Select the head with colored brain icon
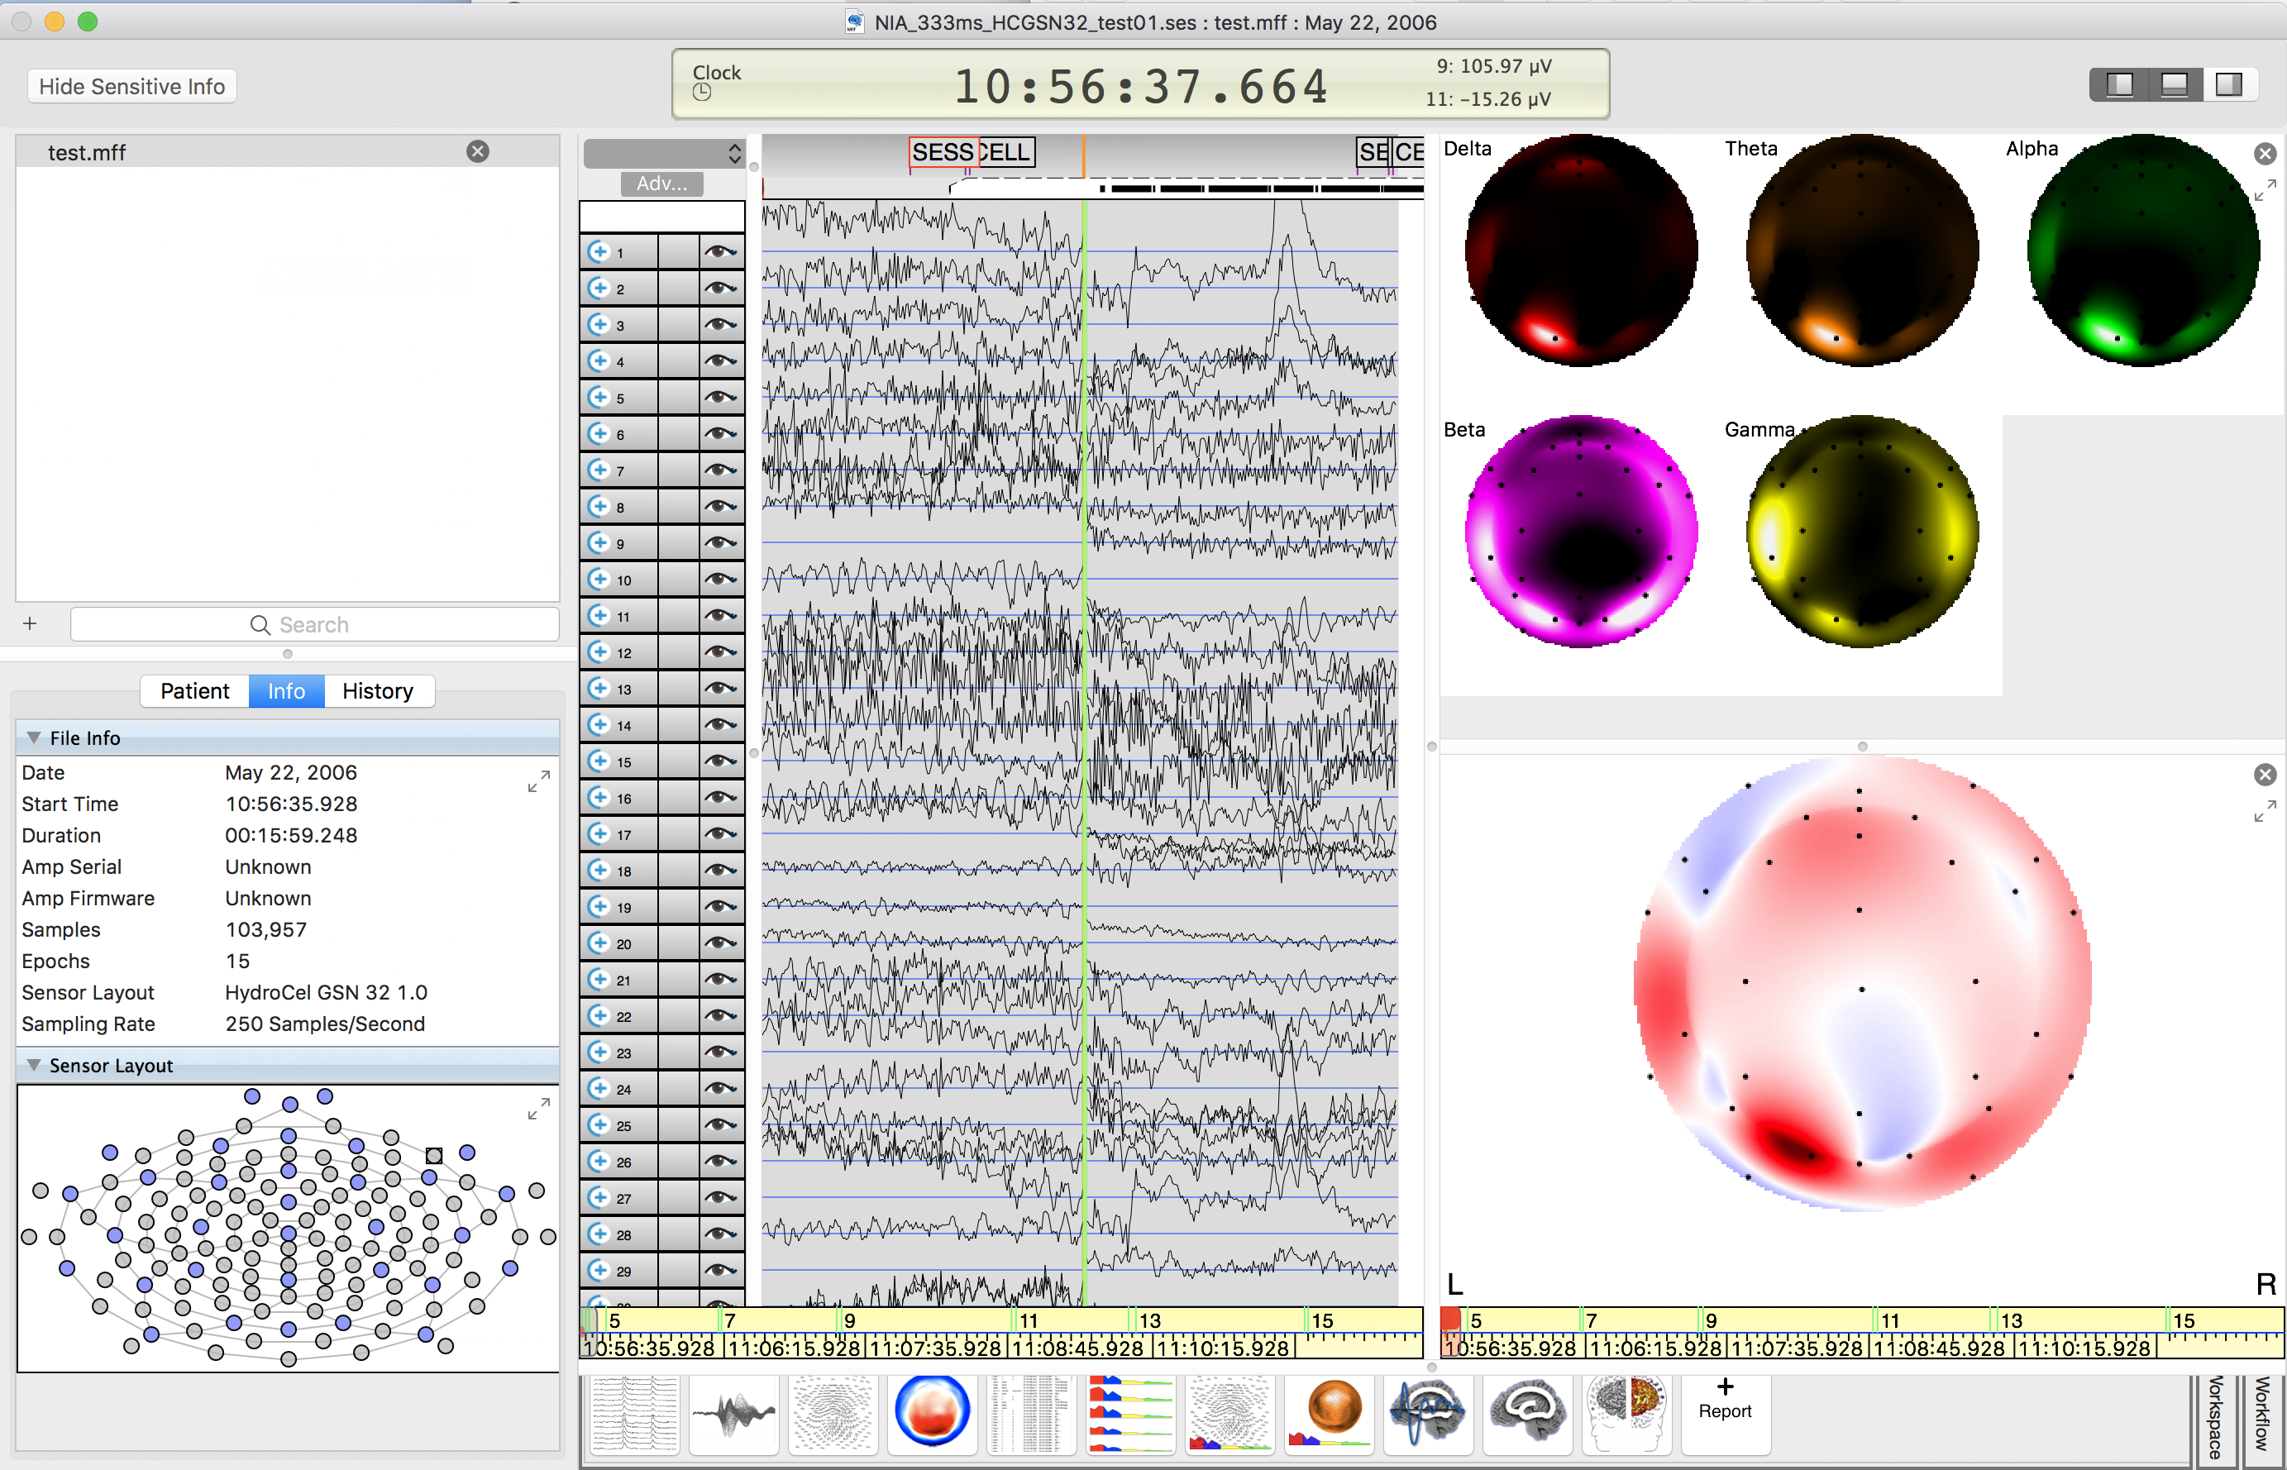Viewport: 2287px width, 1470px height. 1626,1413
